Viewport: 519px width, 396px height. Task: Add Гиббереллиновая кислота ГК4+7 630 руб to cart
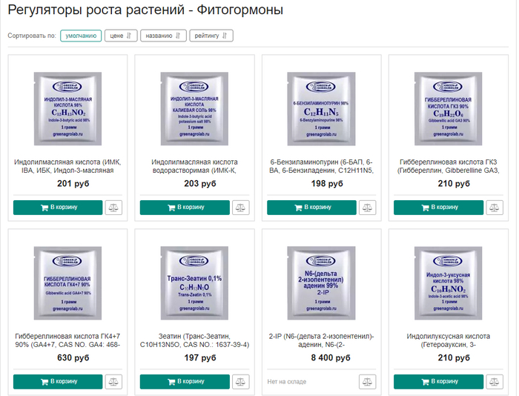[x=57, y=382]
